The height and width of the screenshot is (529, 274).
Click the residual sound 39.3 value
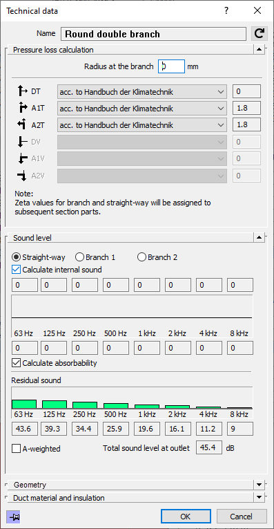(x=54, y=429)
